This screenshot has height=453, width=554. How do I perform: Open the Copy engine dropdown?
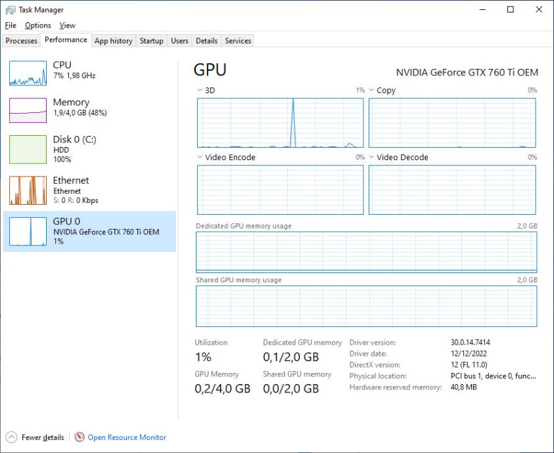[x=372, y=91]
